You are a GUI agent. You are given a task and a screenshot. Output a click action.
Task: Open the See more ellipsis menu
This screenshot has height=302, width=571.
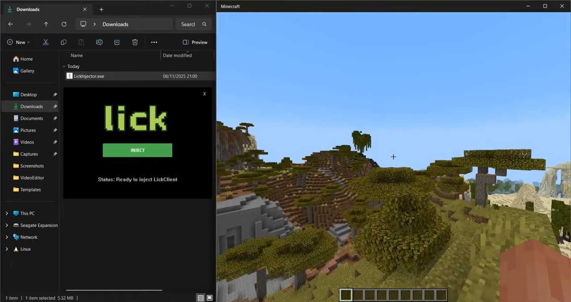point(154,42)
